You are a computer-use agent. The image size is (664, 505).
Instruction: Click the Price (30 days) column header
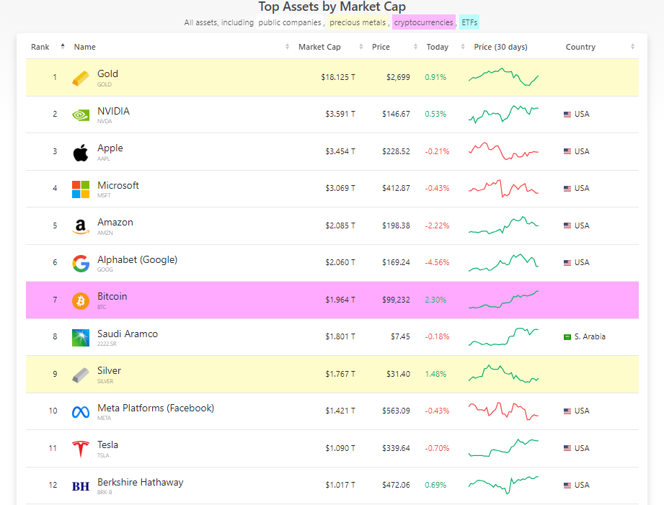(500, 47)
